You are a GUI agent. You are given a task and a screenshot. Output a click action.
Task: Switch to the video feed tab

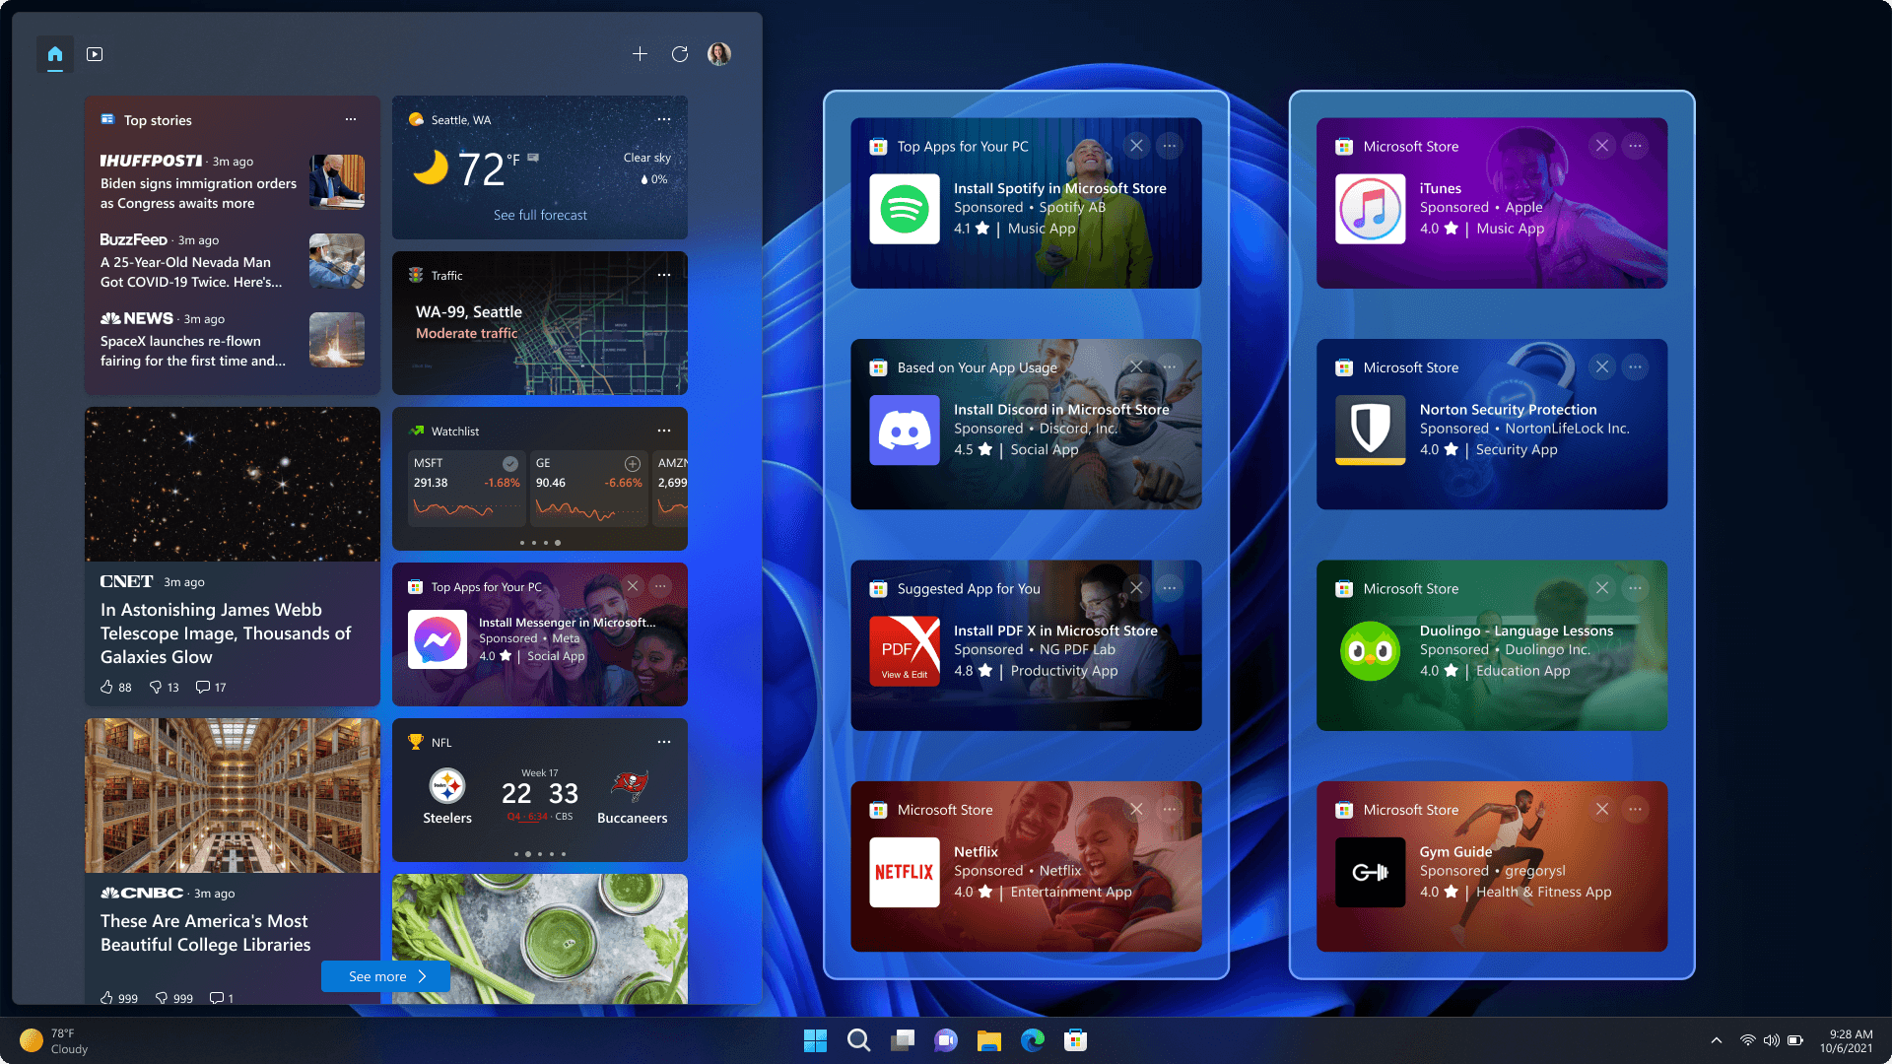(95, 54)
